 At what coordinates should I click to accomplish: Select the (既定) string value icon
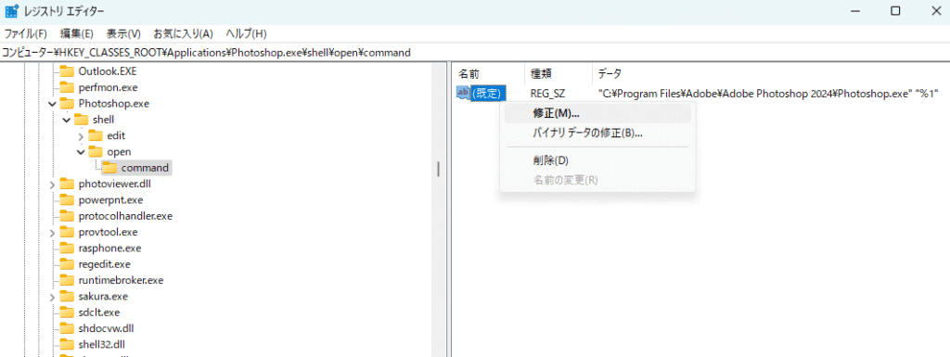tap(464, 93)
